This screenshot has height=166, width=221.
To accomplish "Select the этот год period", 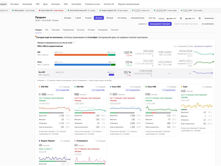I will click(x=152, y=18).
